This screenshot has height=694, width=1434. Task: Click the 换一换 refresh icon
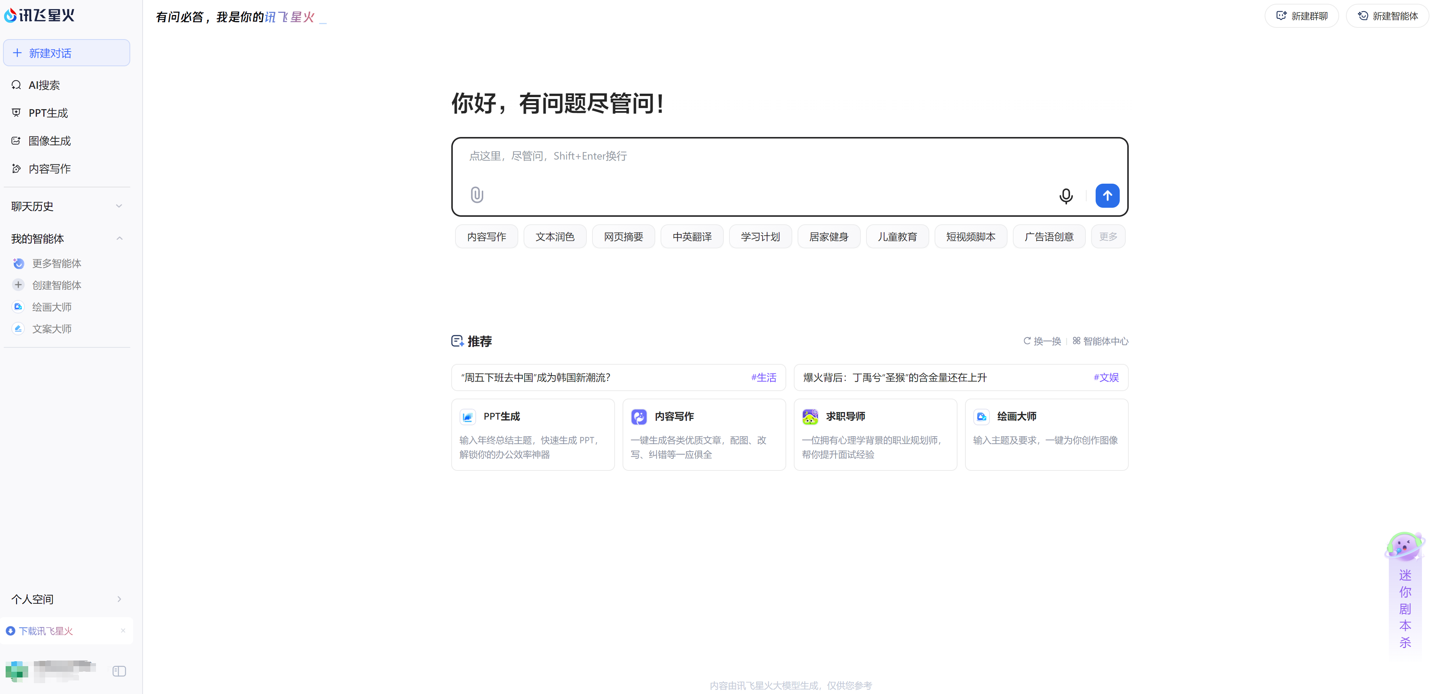click(x=1027, y=341)
